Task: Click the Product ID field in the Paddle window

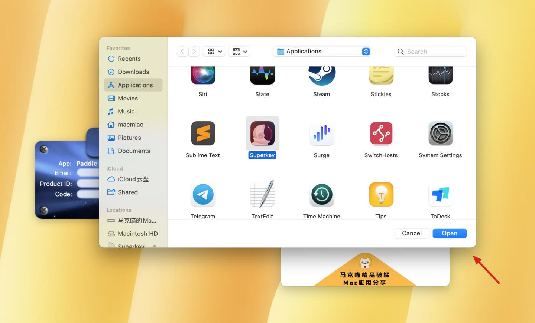Action: 88,184
